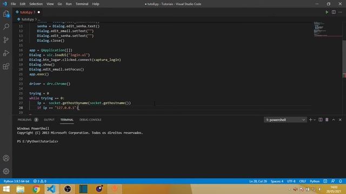
Task: Open editor More Actions ellipsis
Action: 340,12
